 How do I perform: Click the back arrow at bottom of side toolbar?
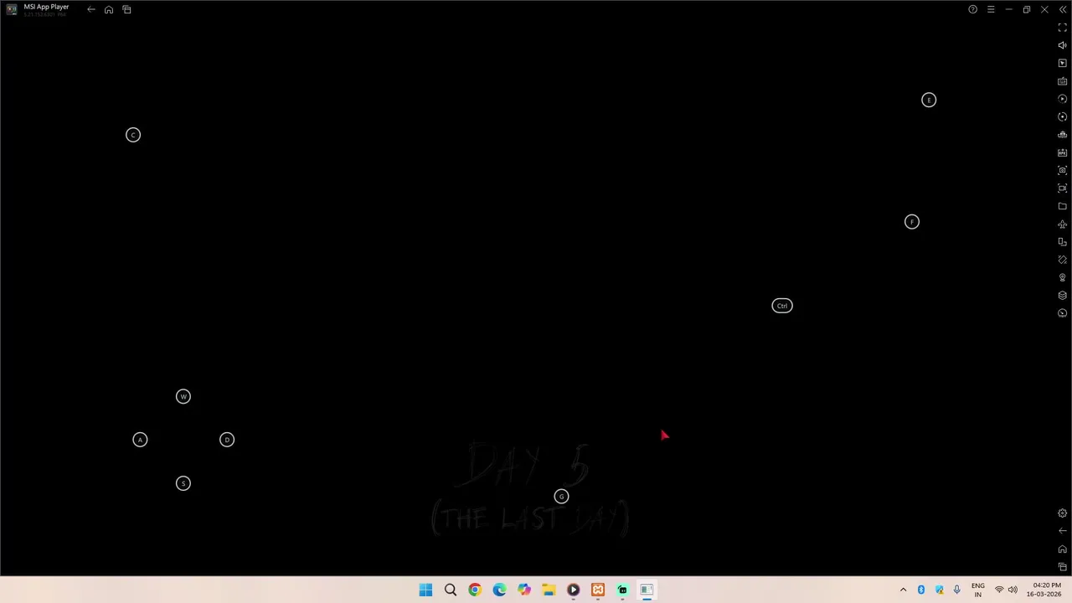coord(1063,531)
